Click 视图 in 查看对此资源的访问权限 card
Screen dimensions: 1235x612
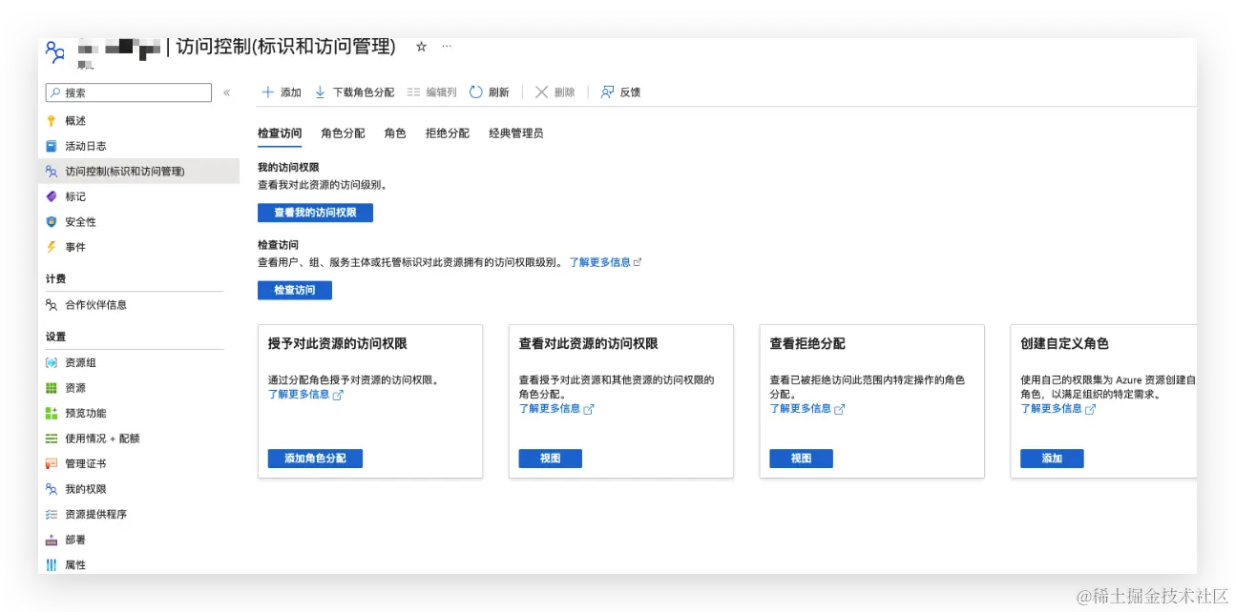coord(551,459)
